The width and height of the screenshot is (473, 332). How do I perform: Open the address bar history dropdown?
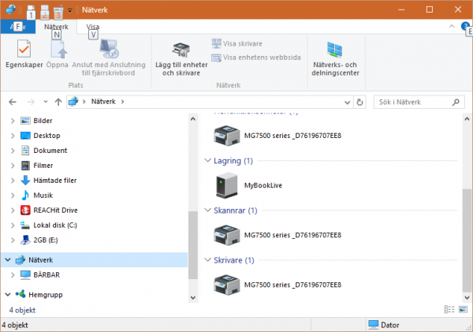[346, 102]
